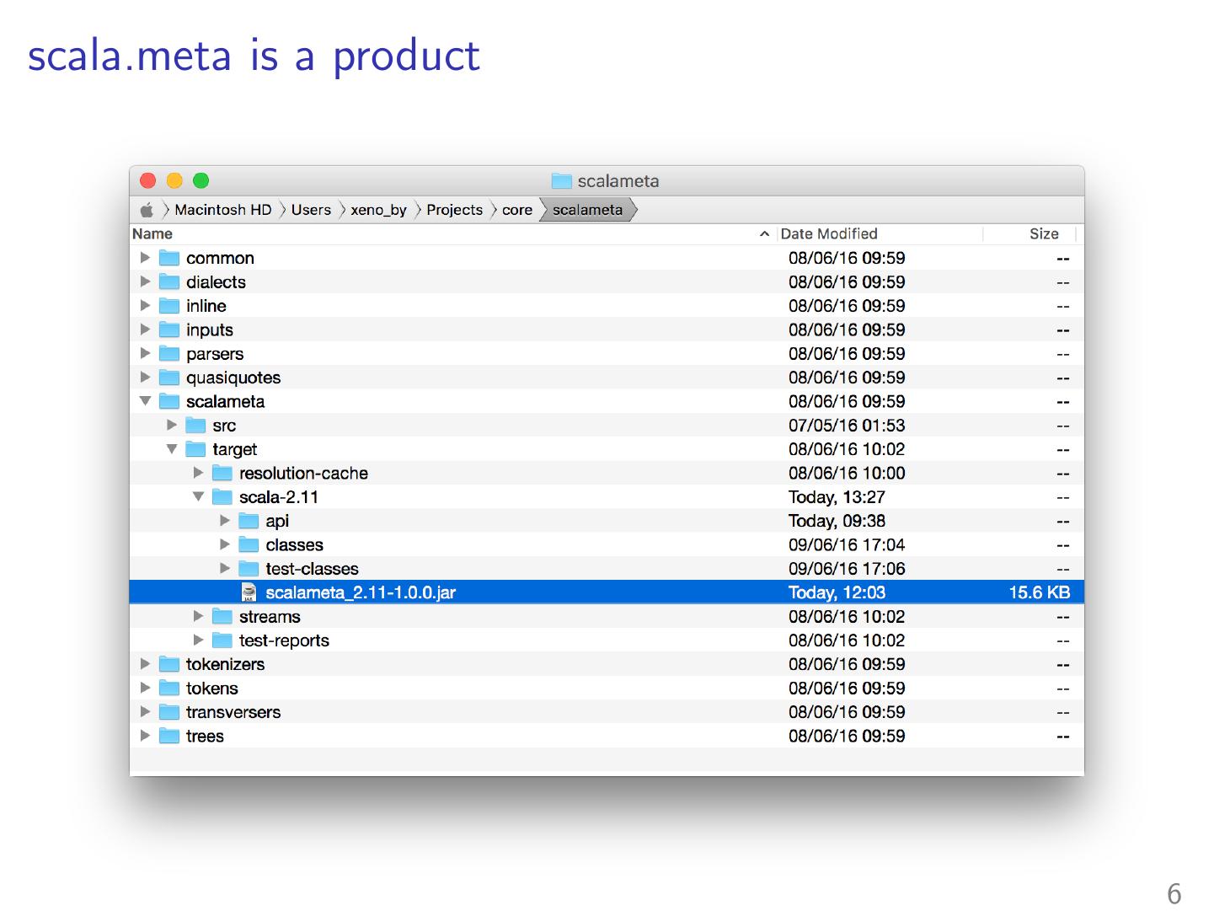The height and width of the screenshot is (911, 1214).
Task: Sort by Date Modified column header
Action: pos(829,234)
